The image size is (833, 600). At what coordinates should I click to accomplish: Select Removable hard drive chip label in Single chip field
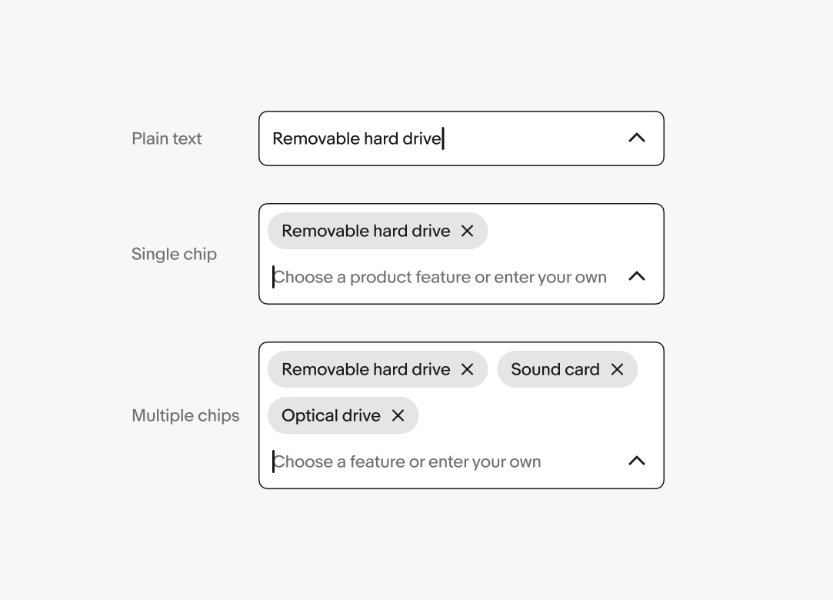365,231
